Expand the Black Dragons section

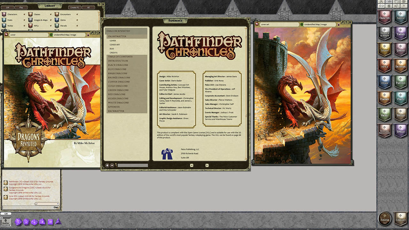[x=118, y=65]
